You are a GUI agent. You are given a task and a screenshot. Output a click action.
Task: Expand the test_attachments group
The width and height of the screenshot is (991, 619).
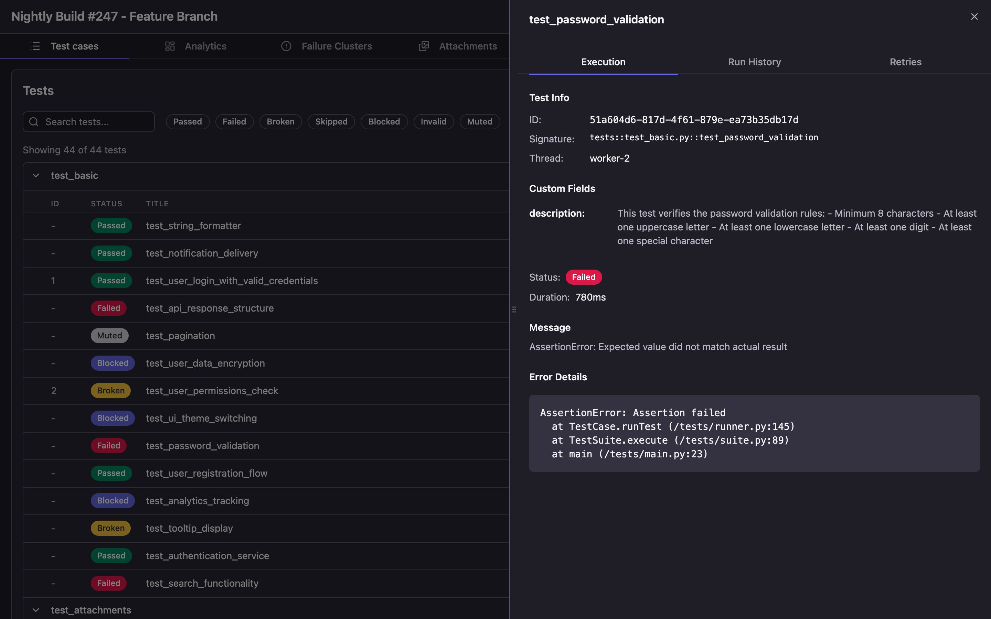pyautogui.click(x=35, y=610)
